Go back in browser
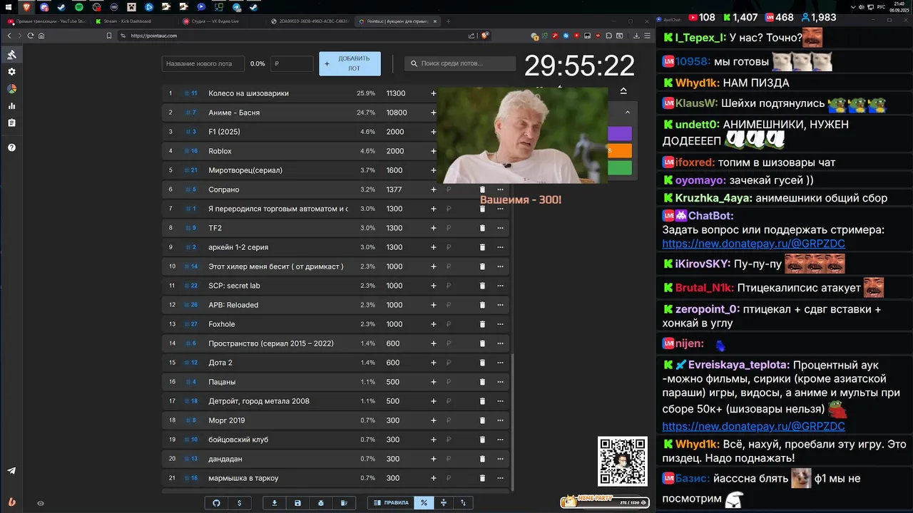This screenshot has width=913, height=513. tap(10, 36)
